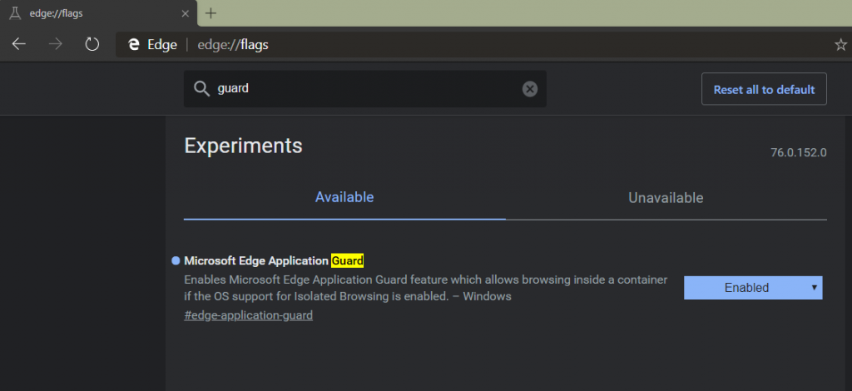This screenshot has width=852, height=391.
Task: Click Reset all to default button
Action: coord(764,89)
